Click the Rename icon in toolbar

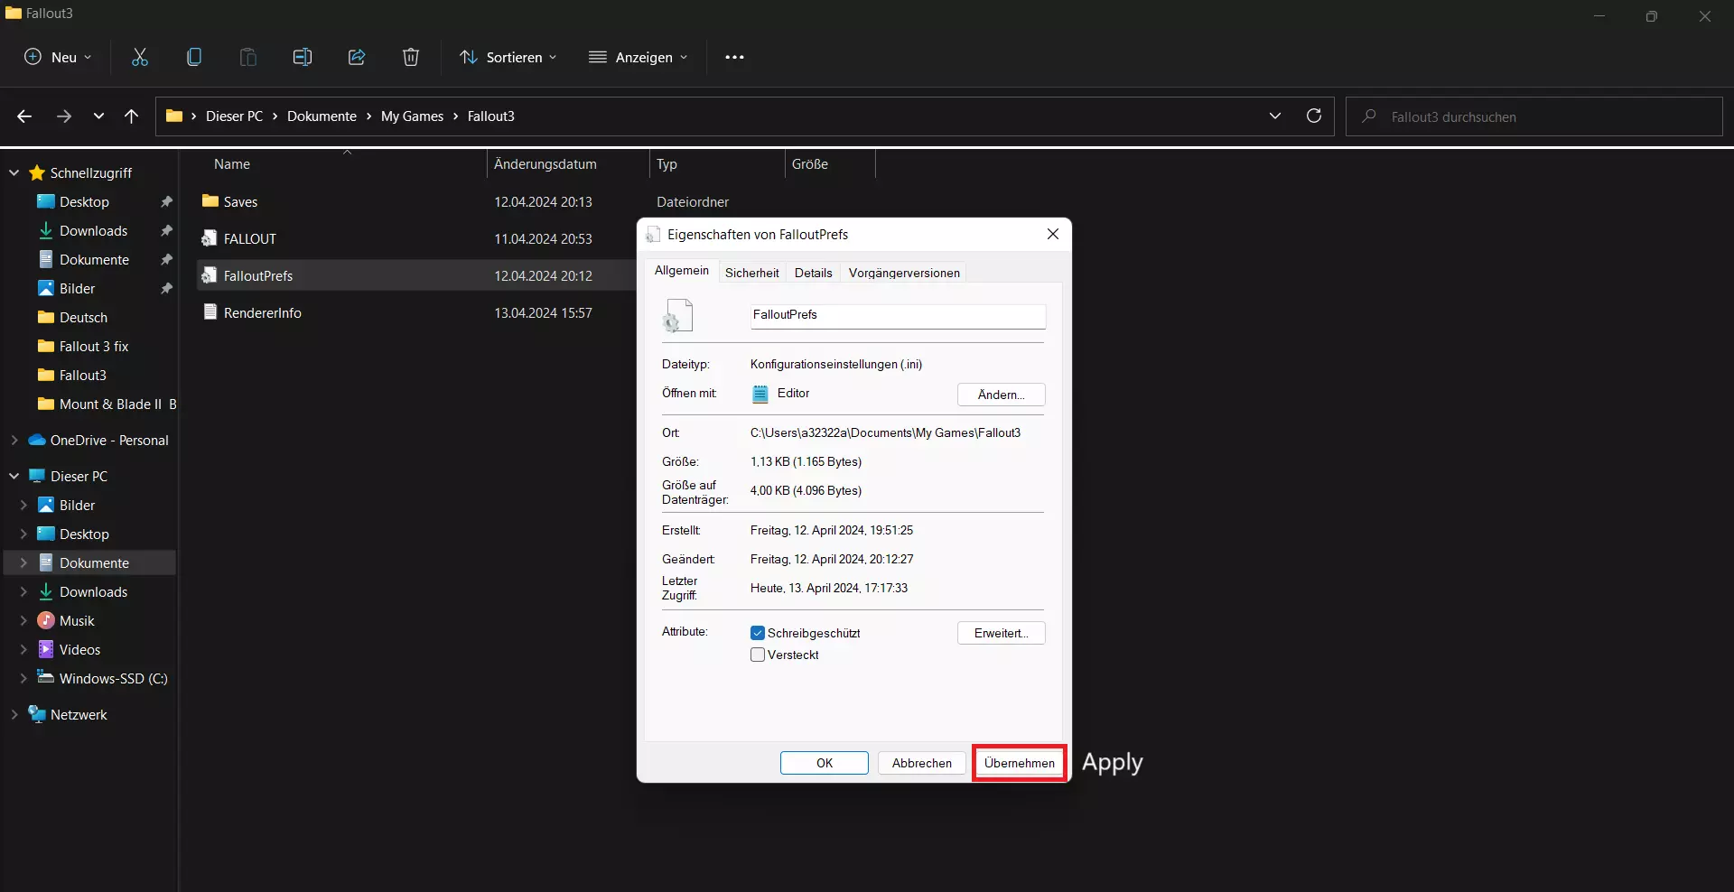(303, 57)
